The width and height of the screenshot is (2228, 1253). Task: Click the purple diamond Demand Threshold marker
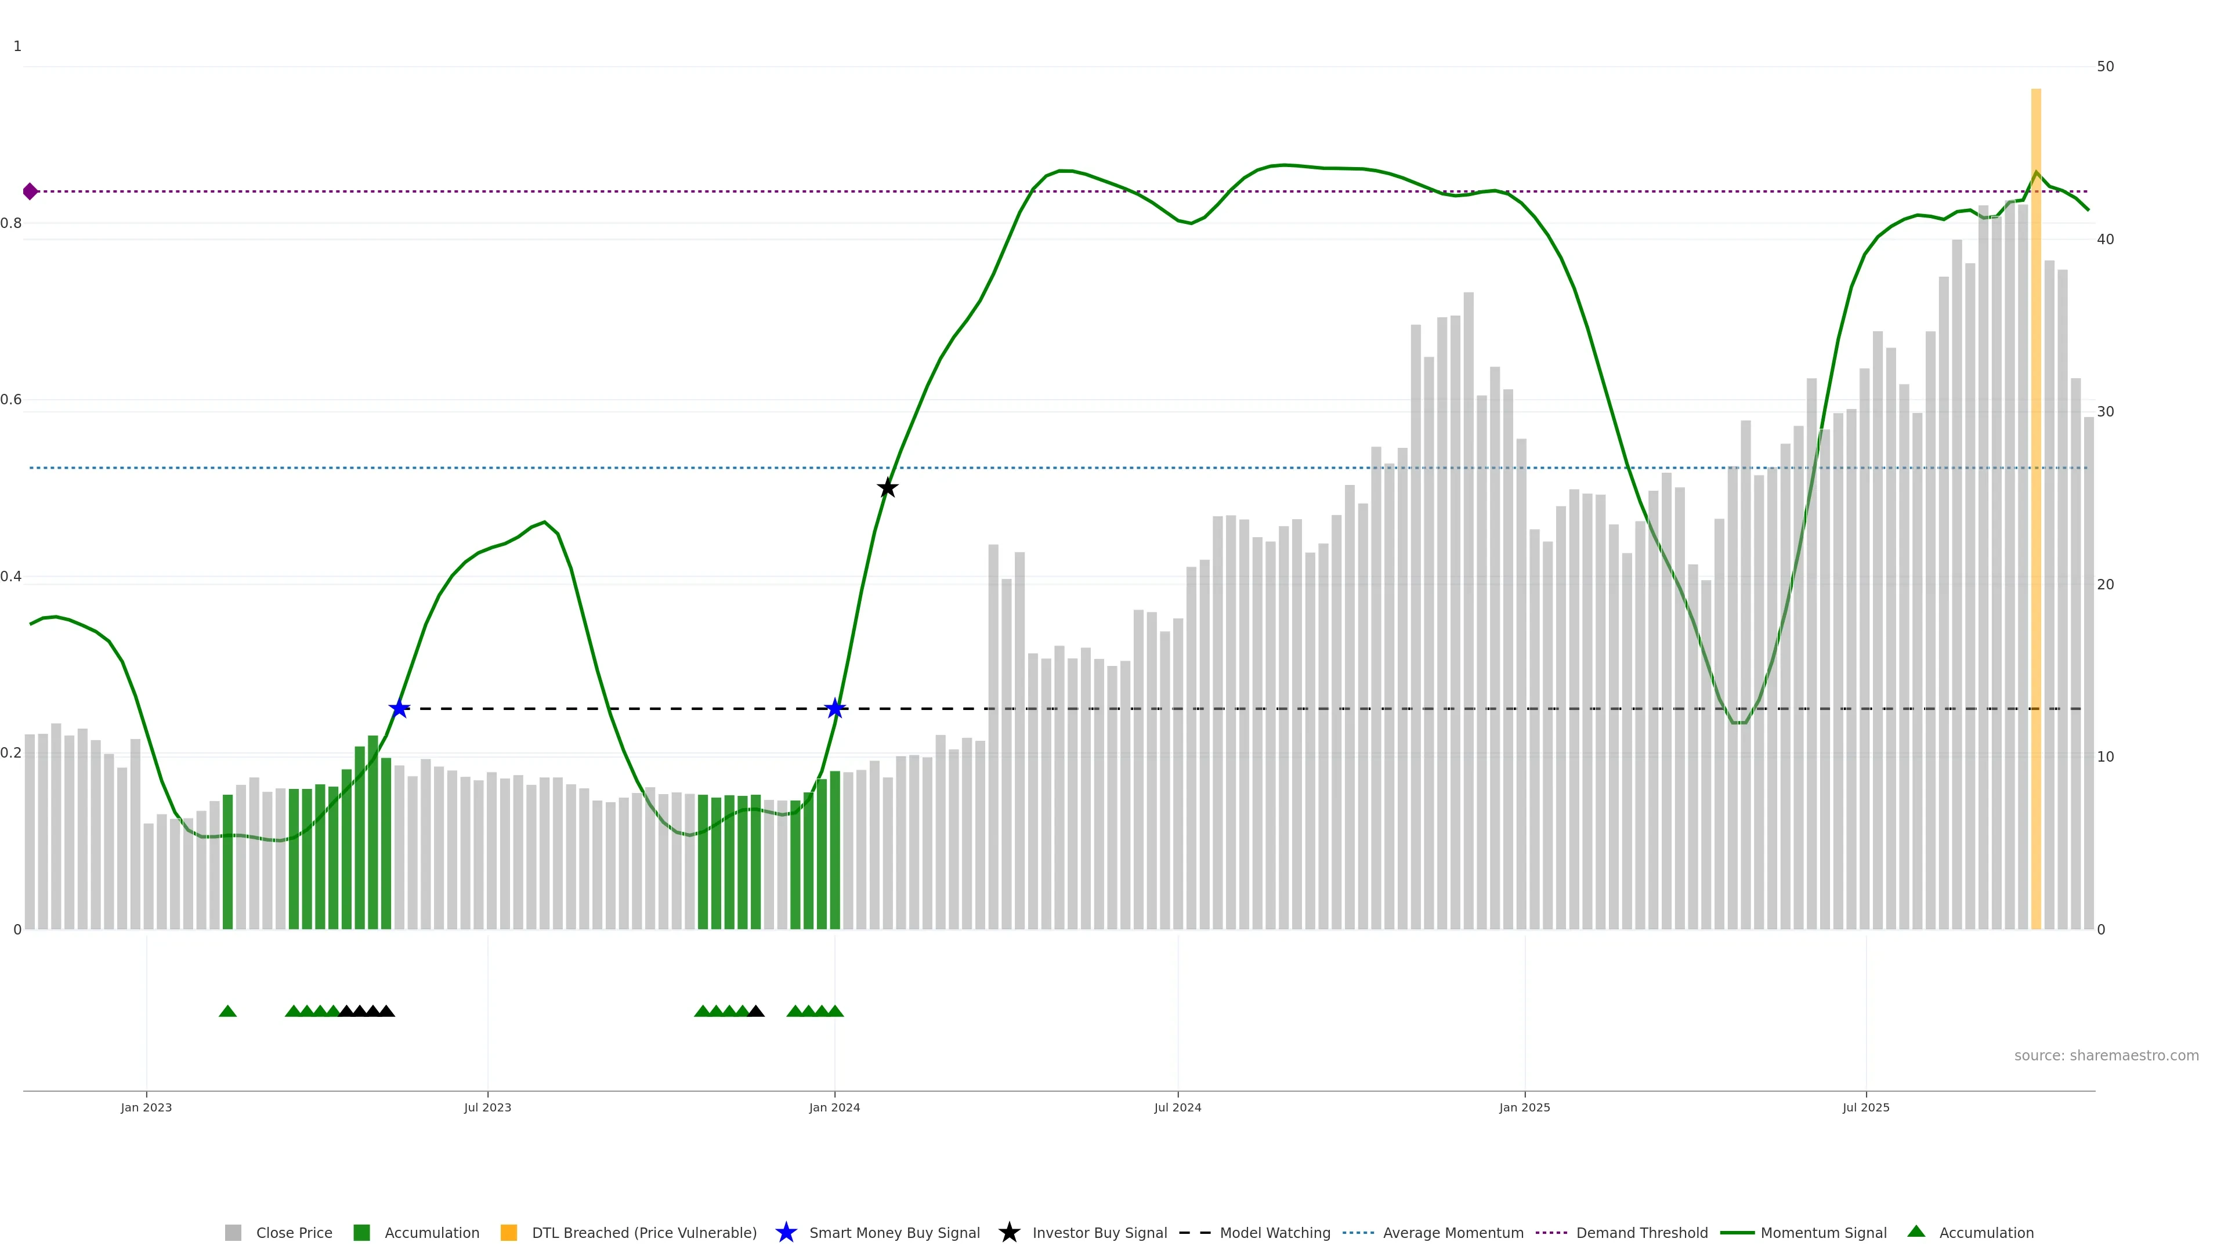click(x=30, y=191)
